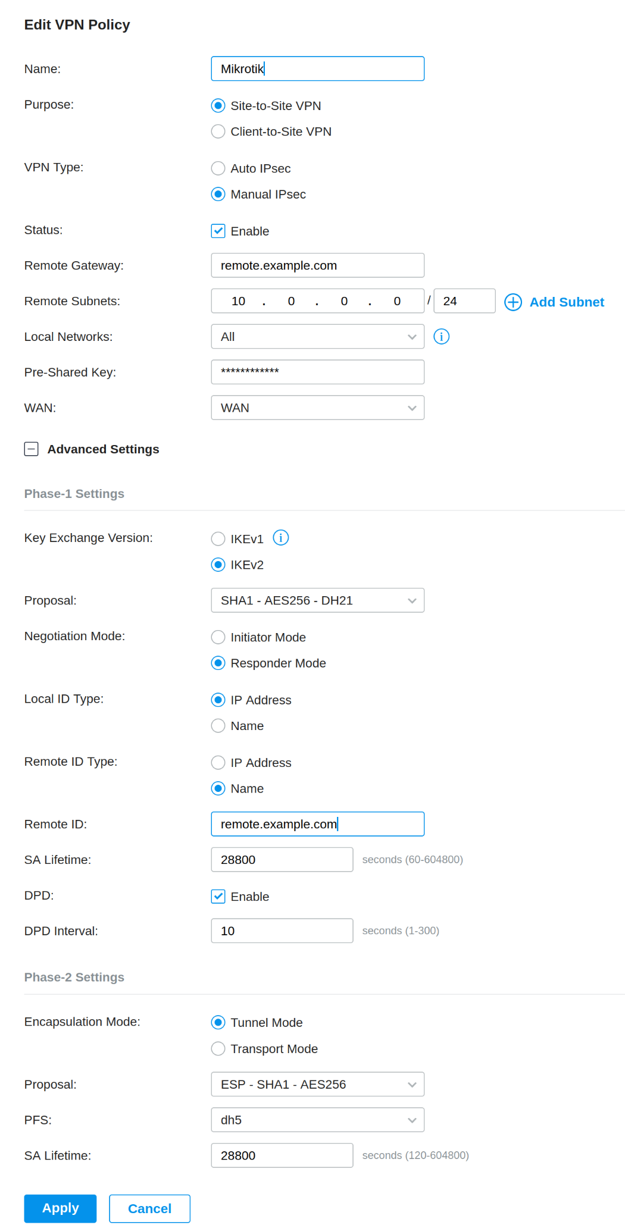This screenshot has width=625, height=1231.
Task: Click the Remote Gateway input field
Action: coord(317,265)
